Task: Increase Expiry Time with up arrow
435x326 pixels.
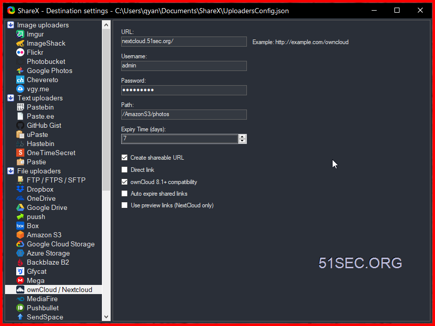Action: click(x=242, y=137)
